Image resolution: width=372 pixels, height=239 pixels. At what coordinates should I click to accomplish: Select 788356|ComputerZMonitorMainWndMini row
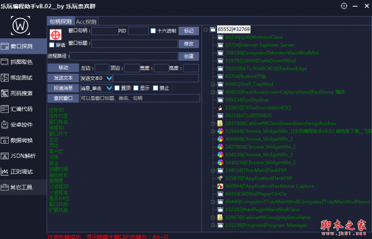pyautogui.click(x=272, y=53)
